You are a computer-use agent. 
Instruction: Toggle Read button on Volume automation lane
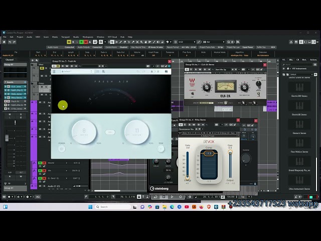(40, 163)
